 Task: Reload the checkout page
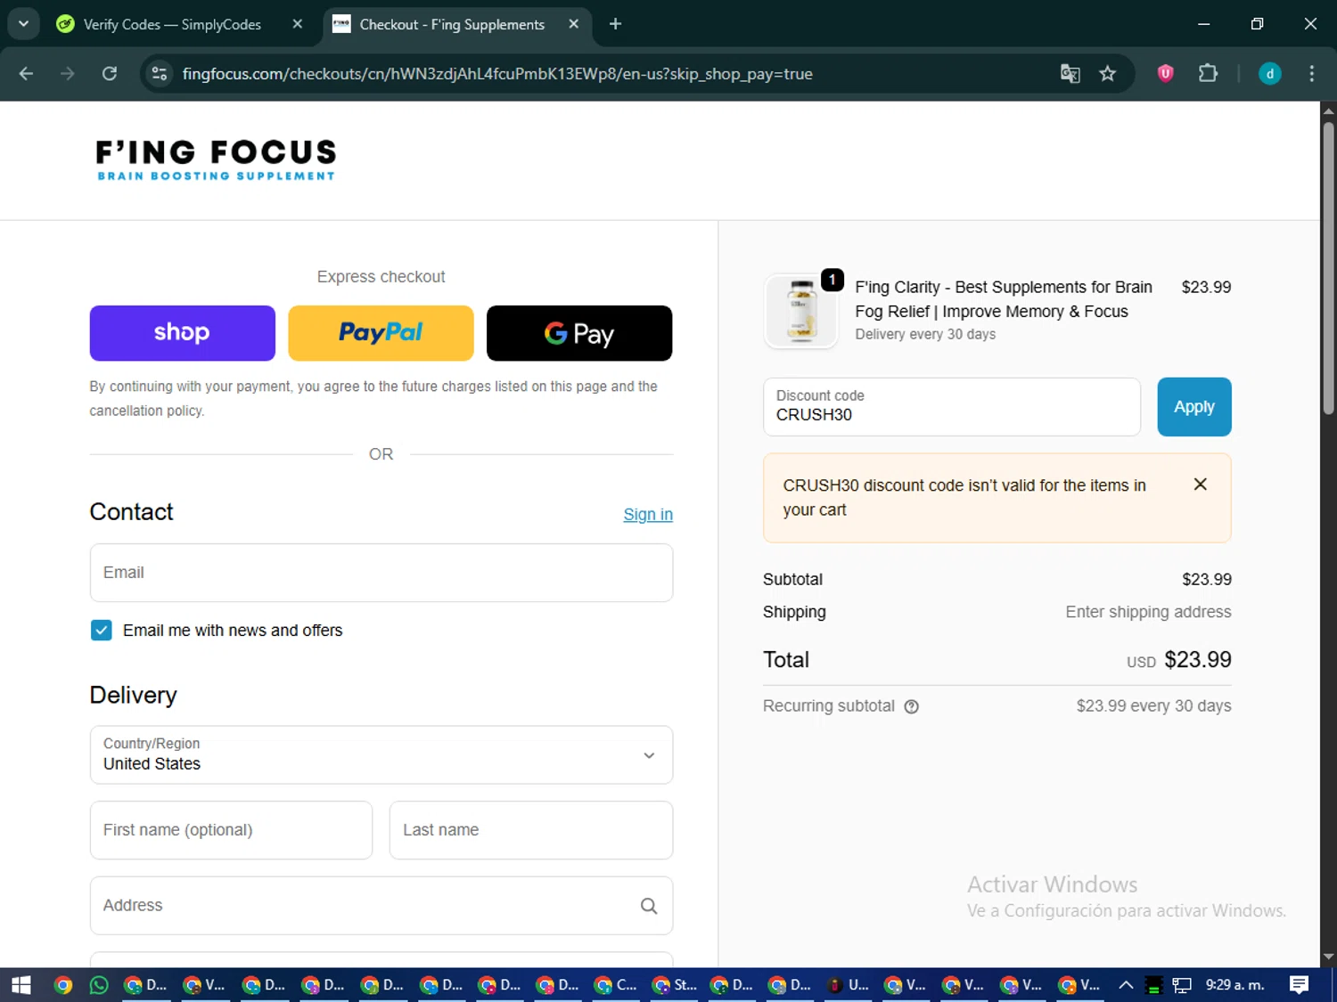(110, 74)
